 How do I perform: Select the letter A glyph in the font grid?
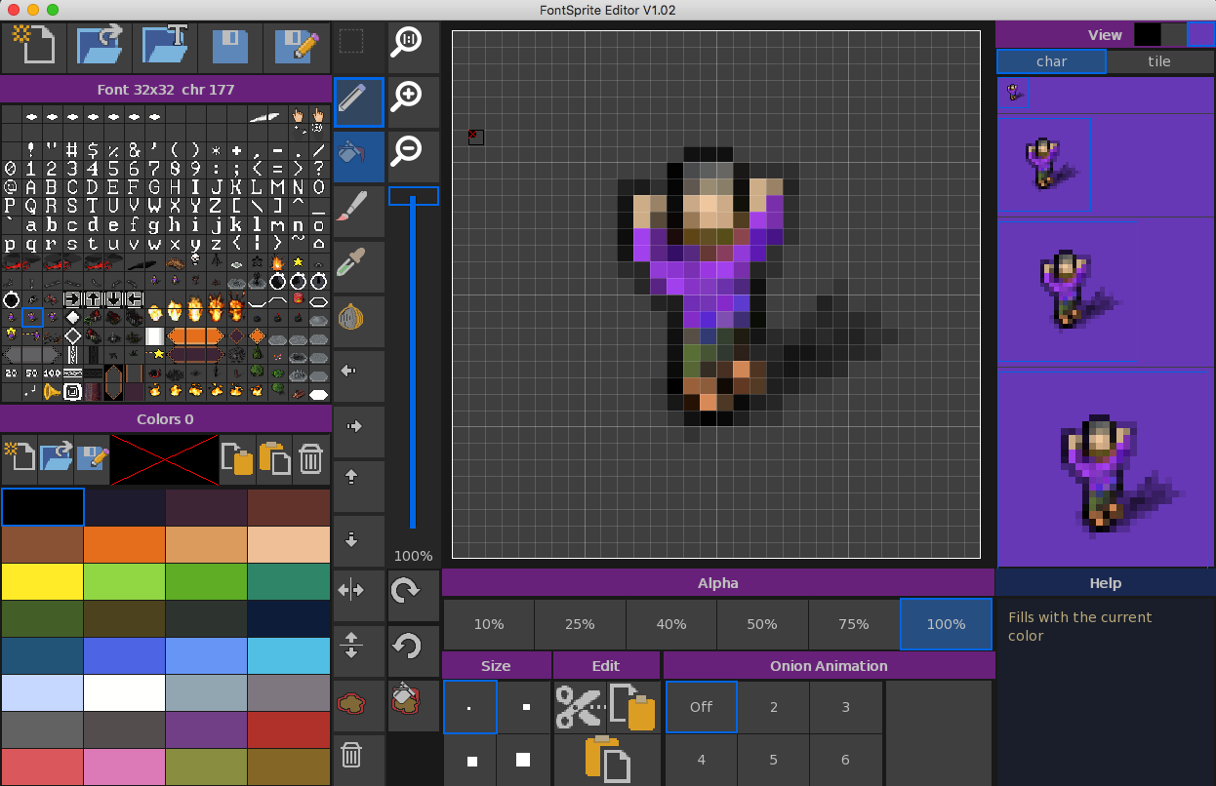32,187
